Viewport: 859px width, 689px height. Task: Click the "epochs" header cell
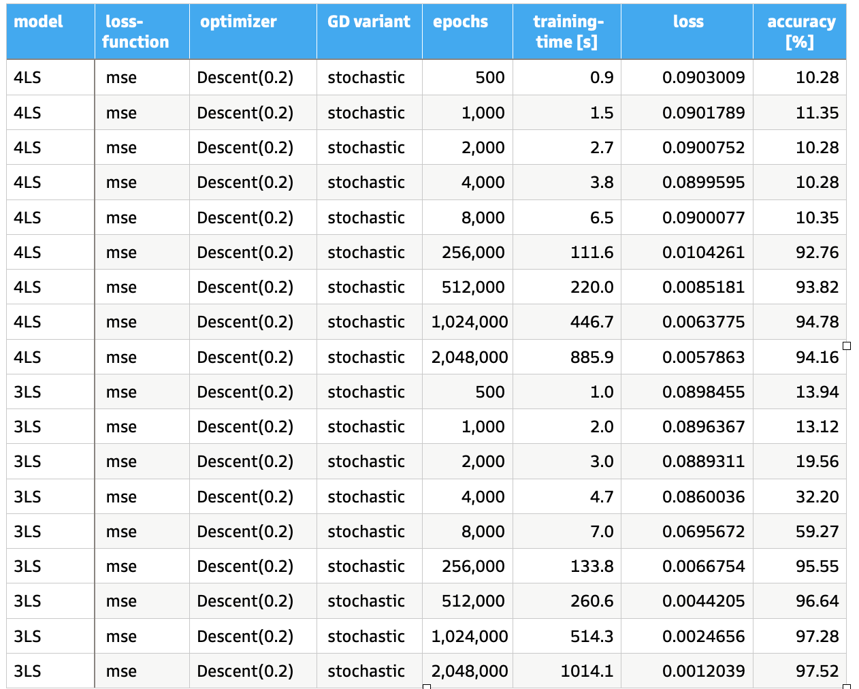pos(460,22)
